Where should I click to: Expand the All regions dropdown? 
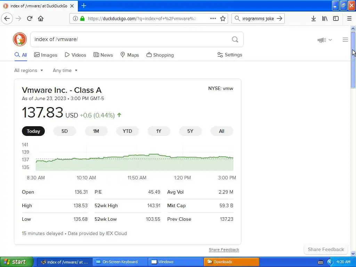(29, 70)
